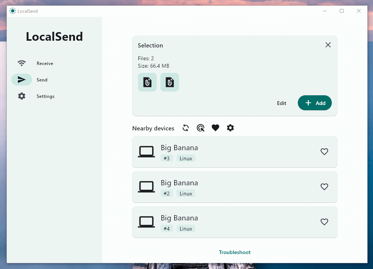Favorite the device Big Banana #4
The width and height of the screenshot is (373, 269).
click(324, 222)
